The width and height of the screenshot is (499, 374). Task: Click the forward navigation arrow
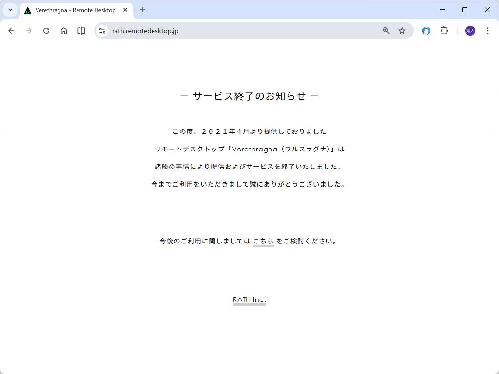29,31
